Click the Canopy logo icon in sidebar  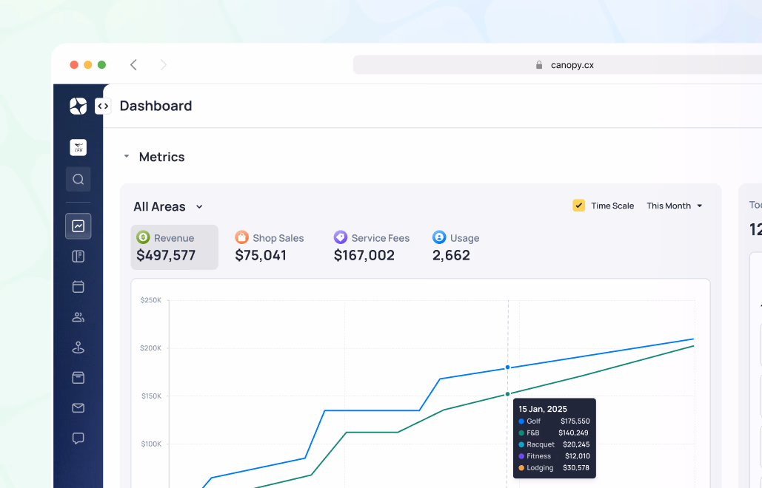point(78,106)
